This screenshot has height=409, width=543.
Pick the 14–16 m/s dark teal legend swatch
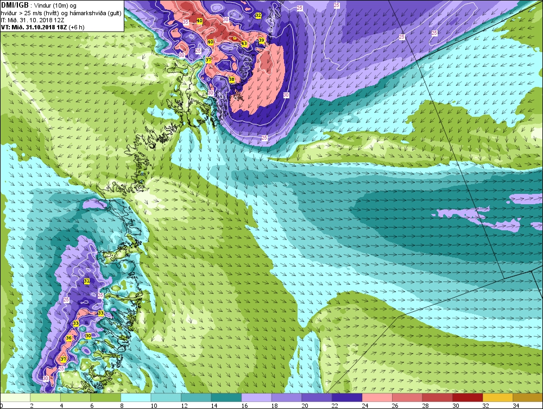click(226, 397)
